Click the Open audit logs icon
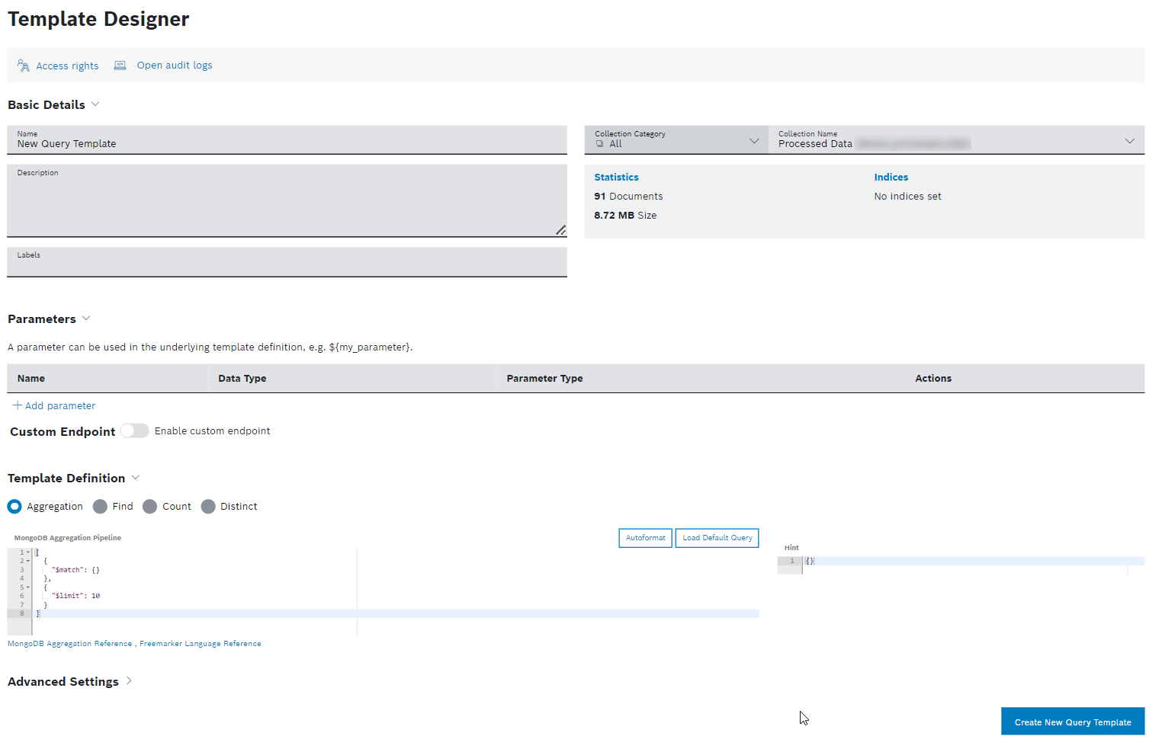The height and width of the screenshot is (749, 1162). point(120,66)
